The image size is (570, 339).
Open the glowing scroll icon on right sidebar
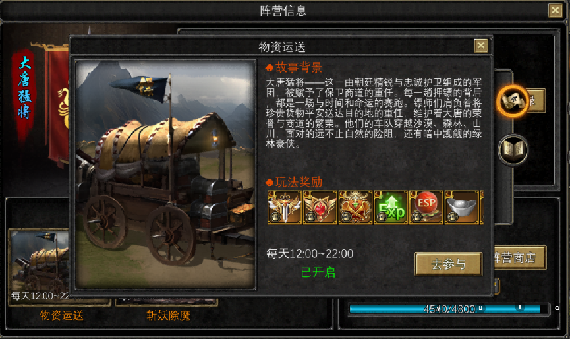(513, 102)
